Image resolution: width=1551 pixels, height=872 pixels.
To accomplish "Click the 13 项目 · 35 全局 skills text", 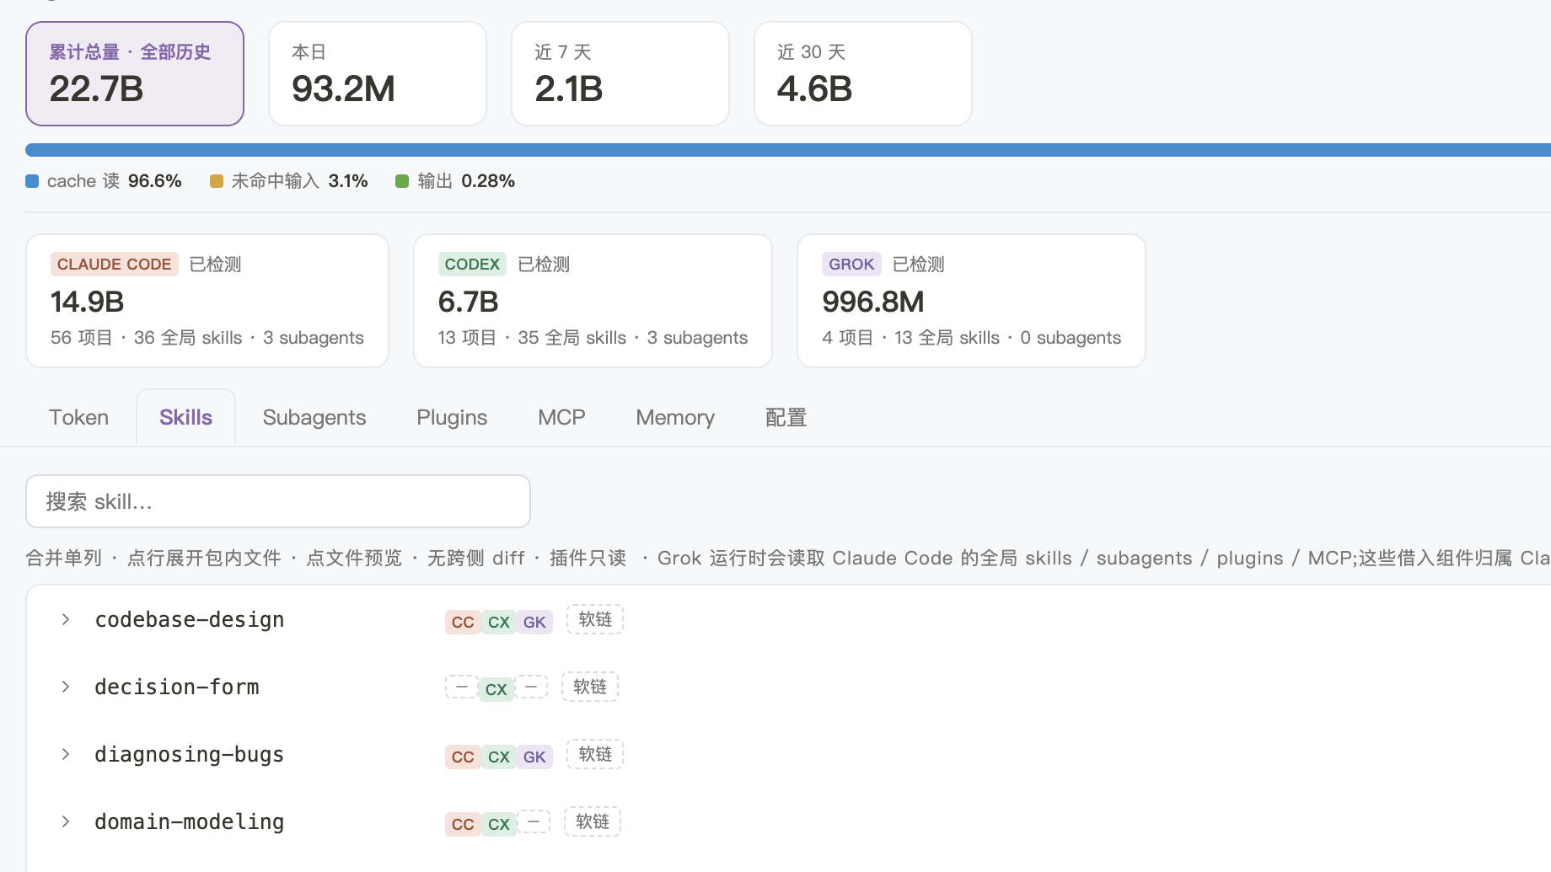I will pos(532,338).
